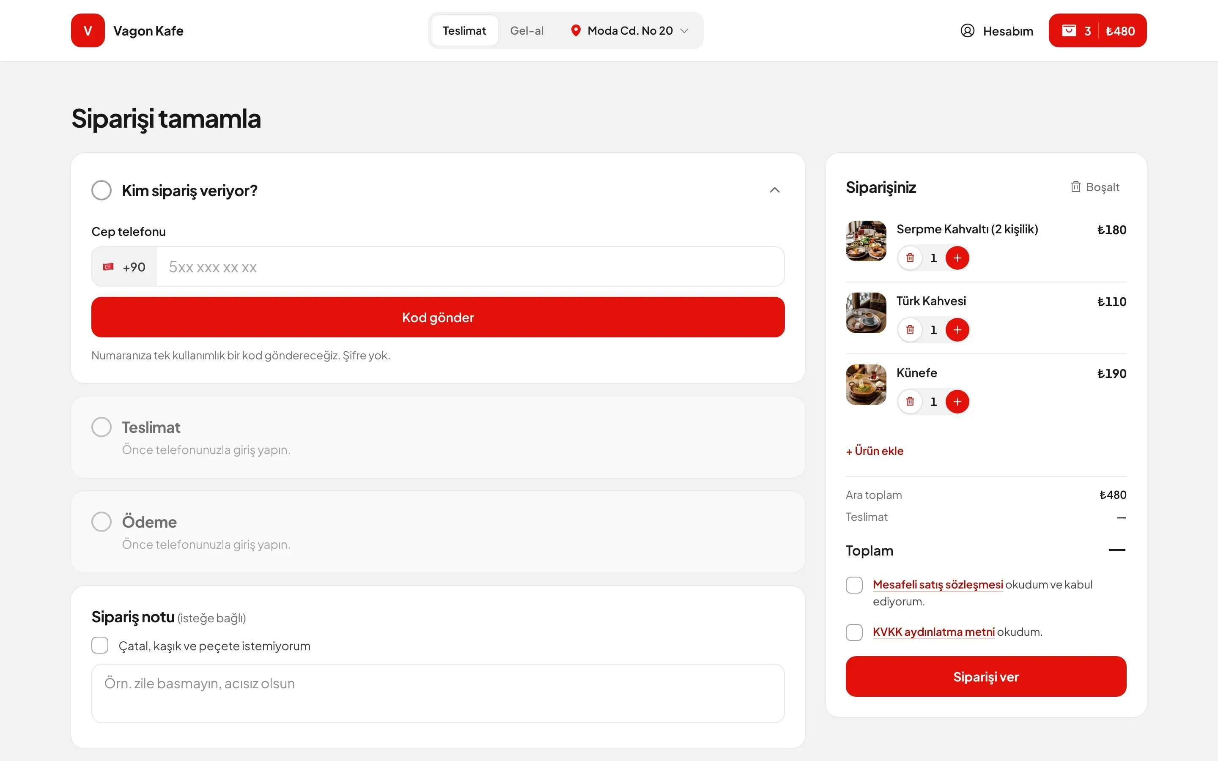The width and height of the screenshot is (1218, 761).
Task: Open the Mesafeli satış sözleşmesi link
Action: [x=938, y=584]
